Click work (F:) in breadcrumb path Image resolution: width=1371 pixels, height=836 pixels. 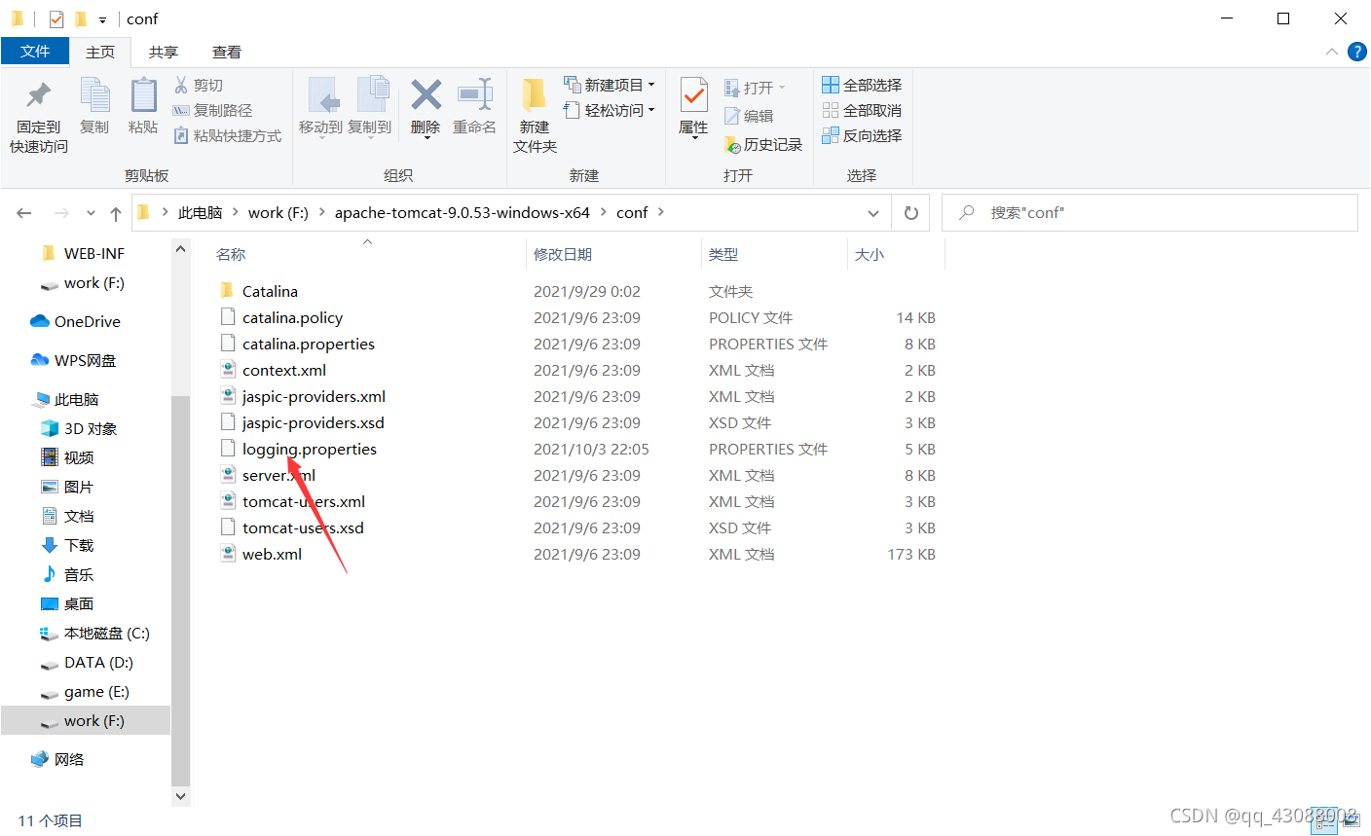[x=278, y=212]
